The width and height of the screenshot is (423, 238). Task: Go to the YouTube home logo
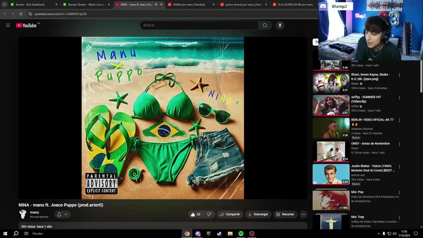(x=26, y=25)
